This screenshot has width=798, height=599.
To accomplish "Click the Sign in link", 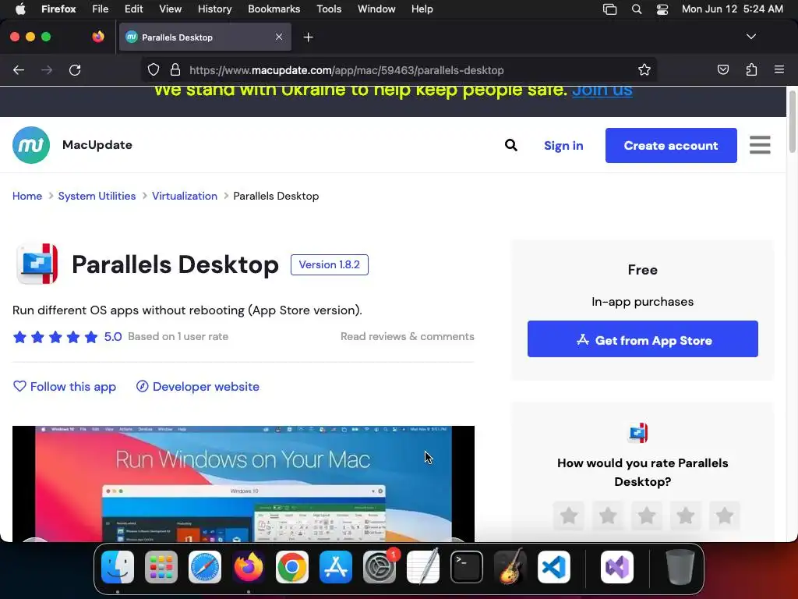I will click(563, 146).
